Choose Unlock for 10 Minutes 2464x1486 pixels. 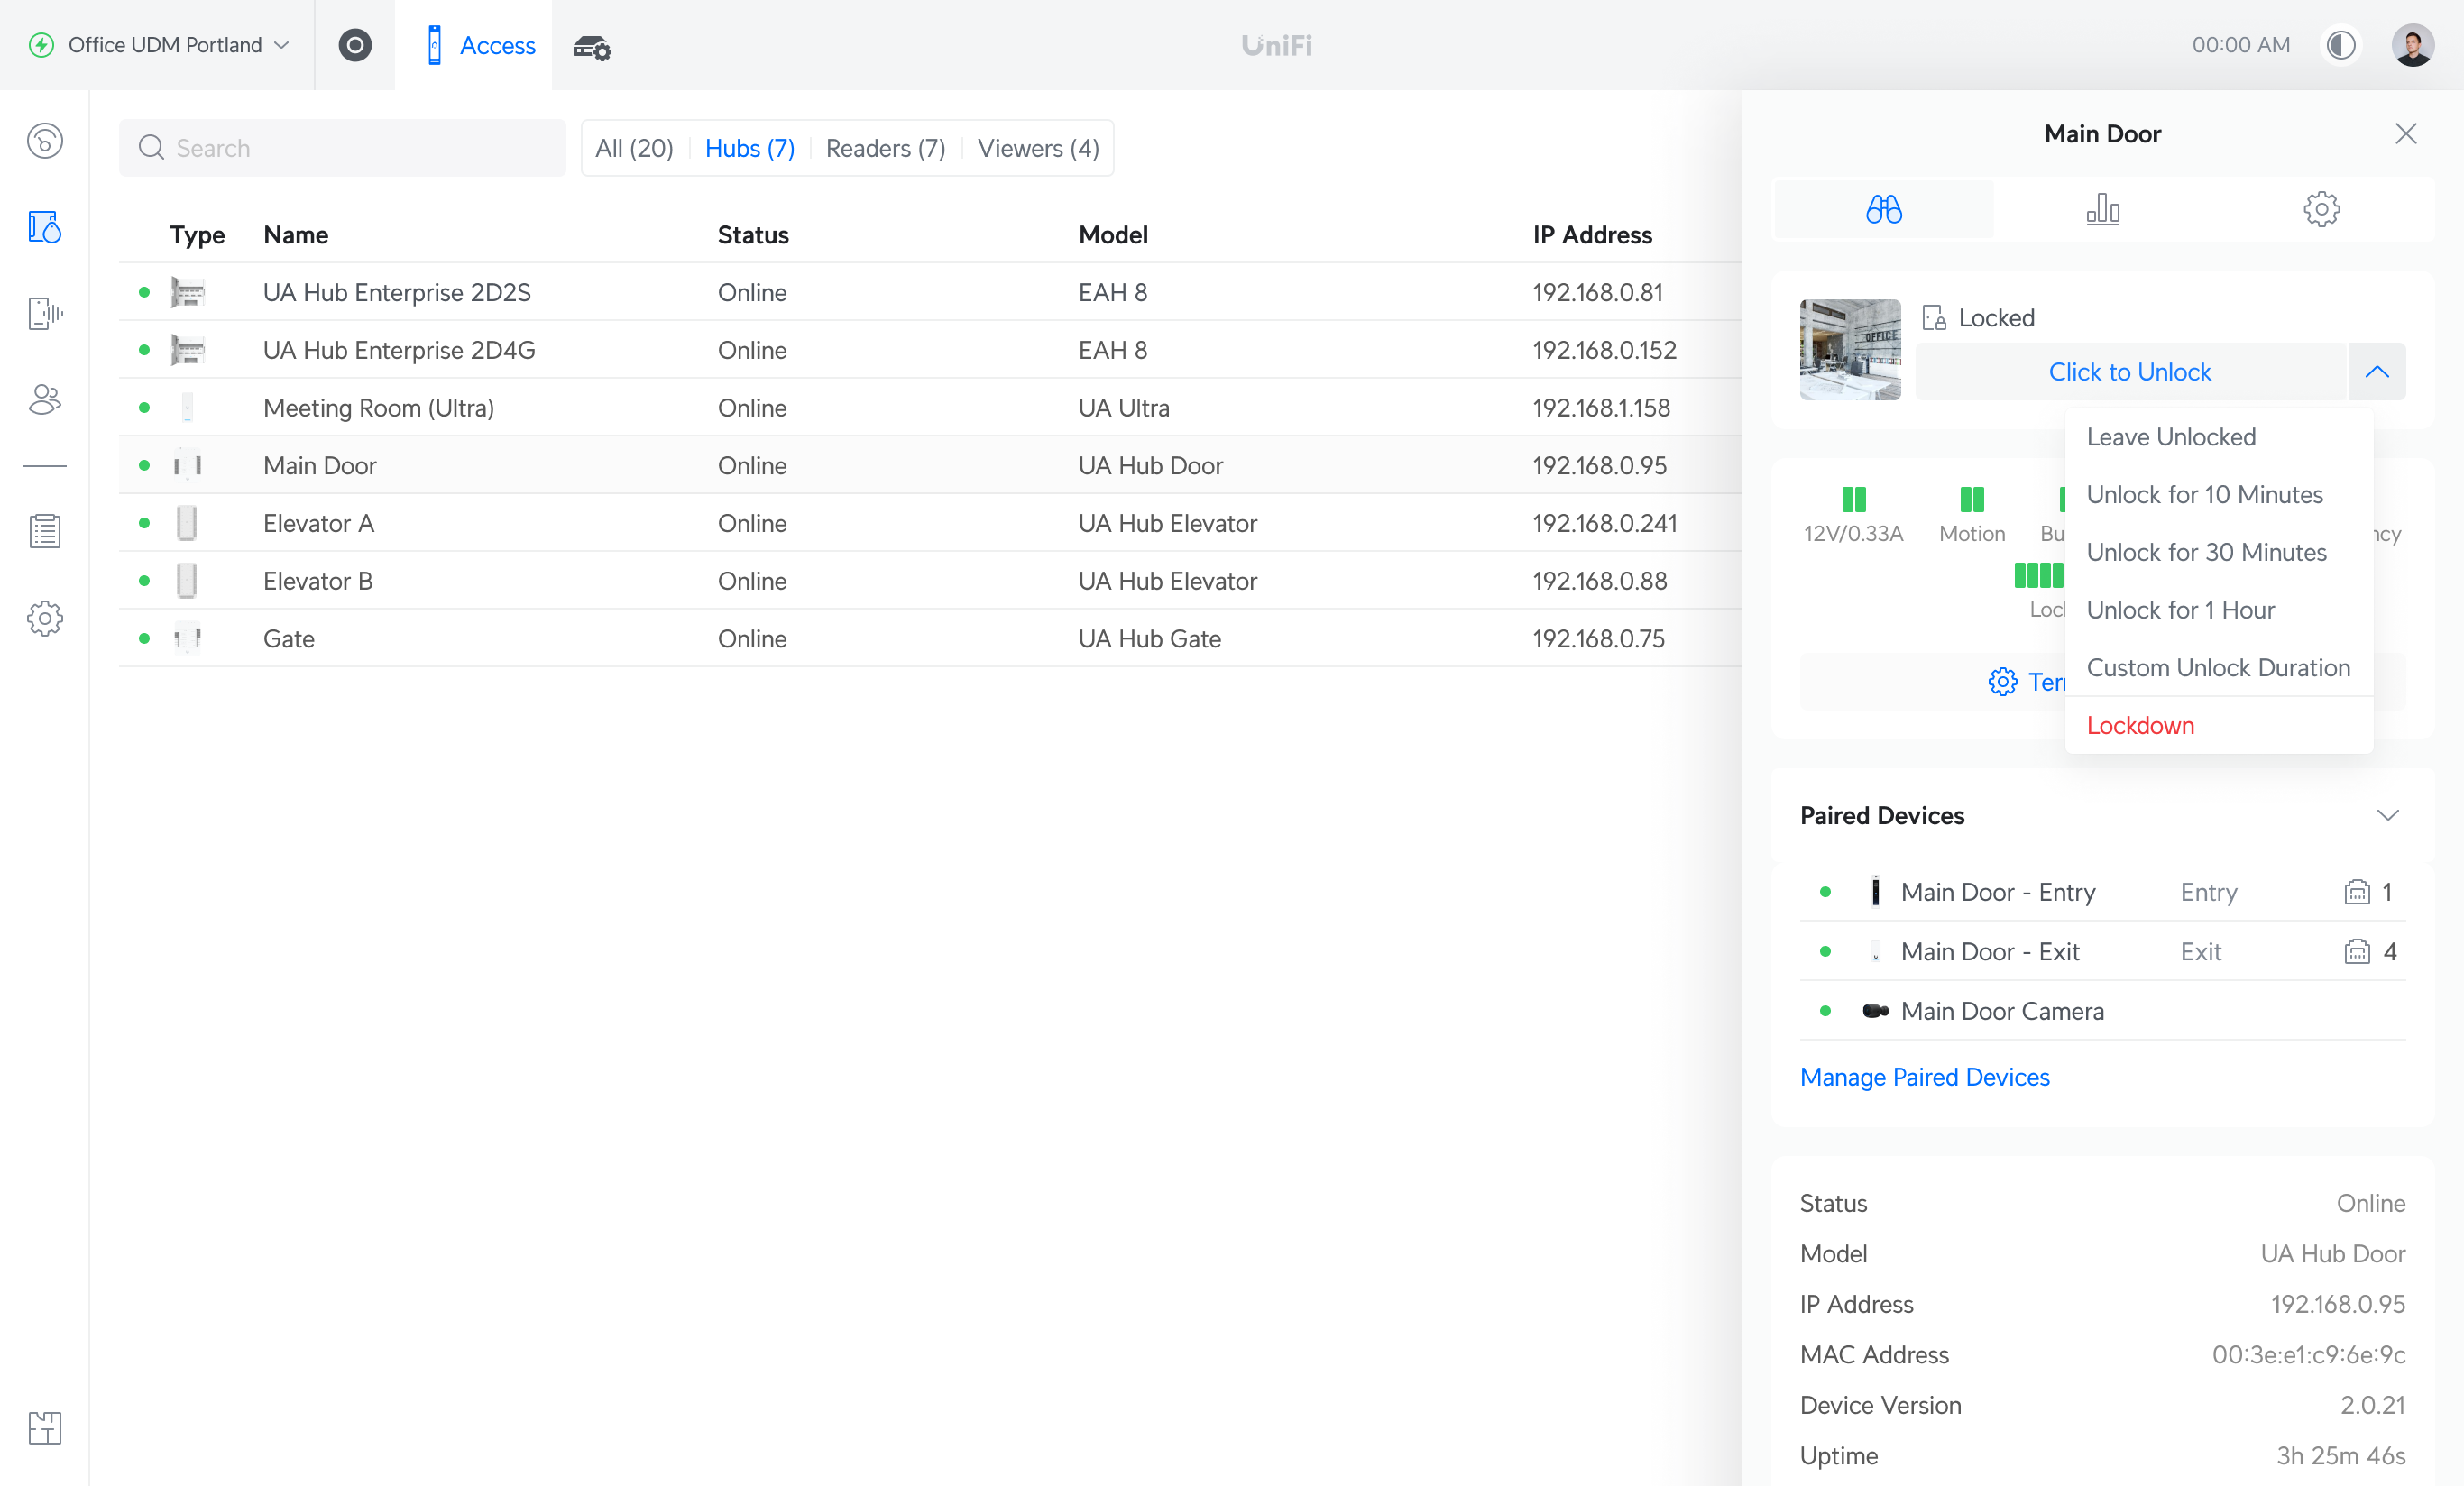2219,495
